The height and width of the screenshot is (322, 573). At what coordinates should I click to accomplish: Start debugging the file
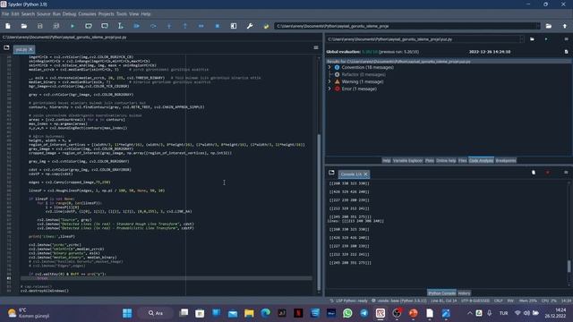tap(137, 26)
